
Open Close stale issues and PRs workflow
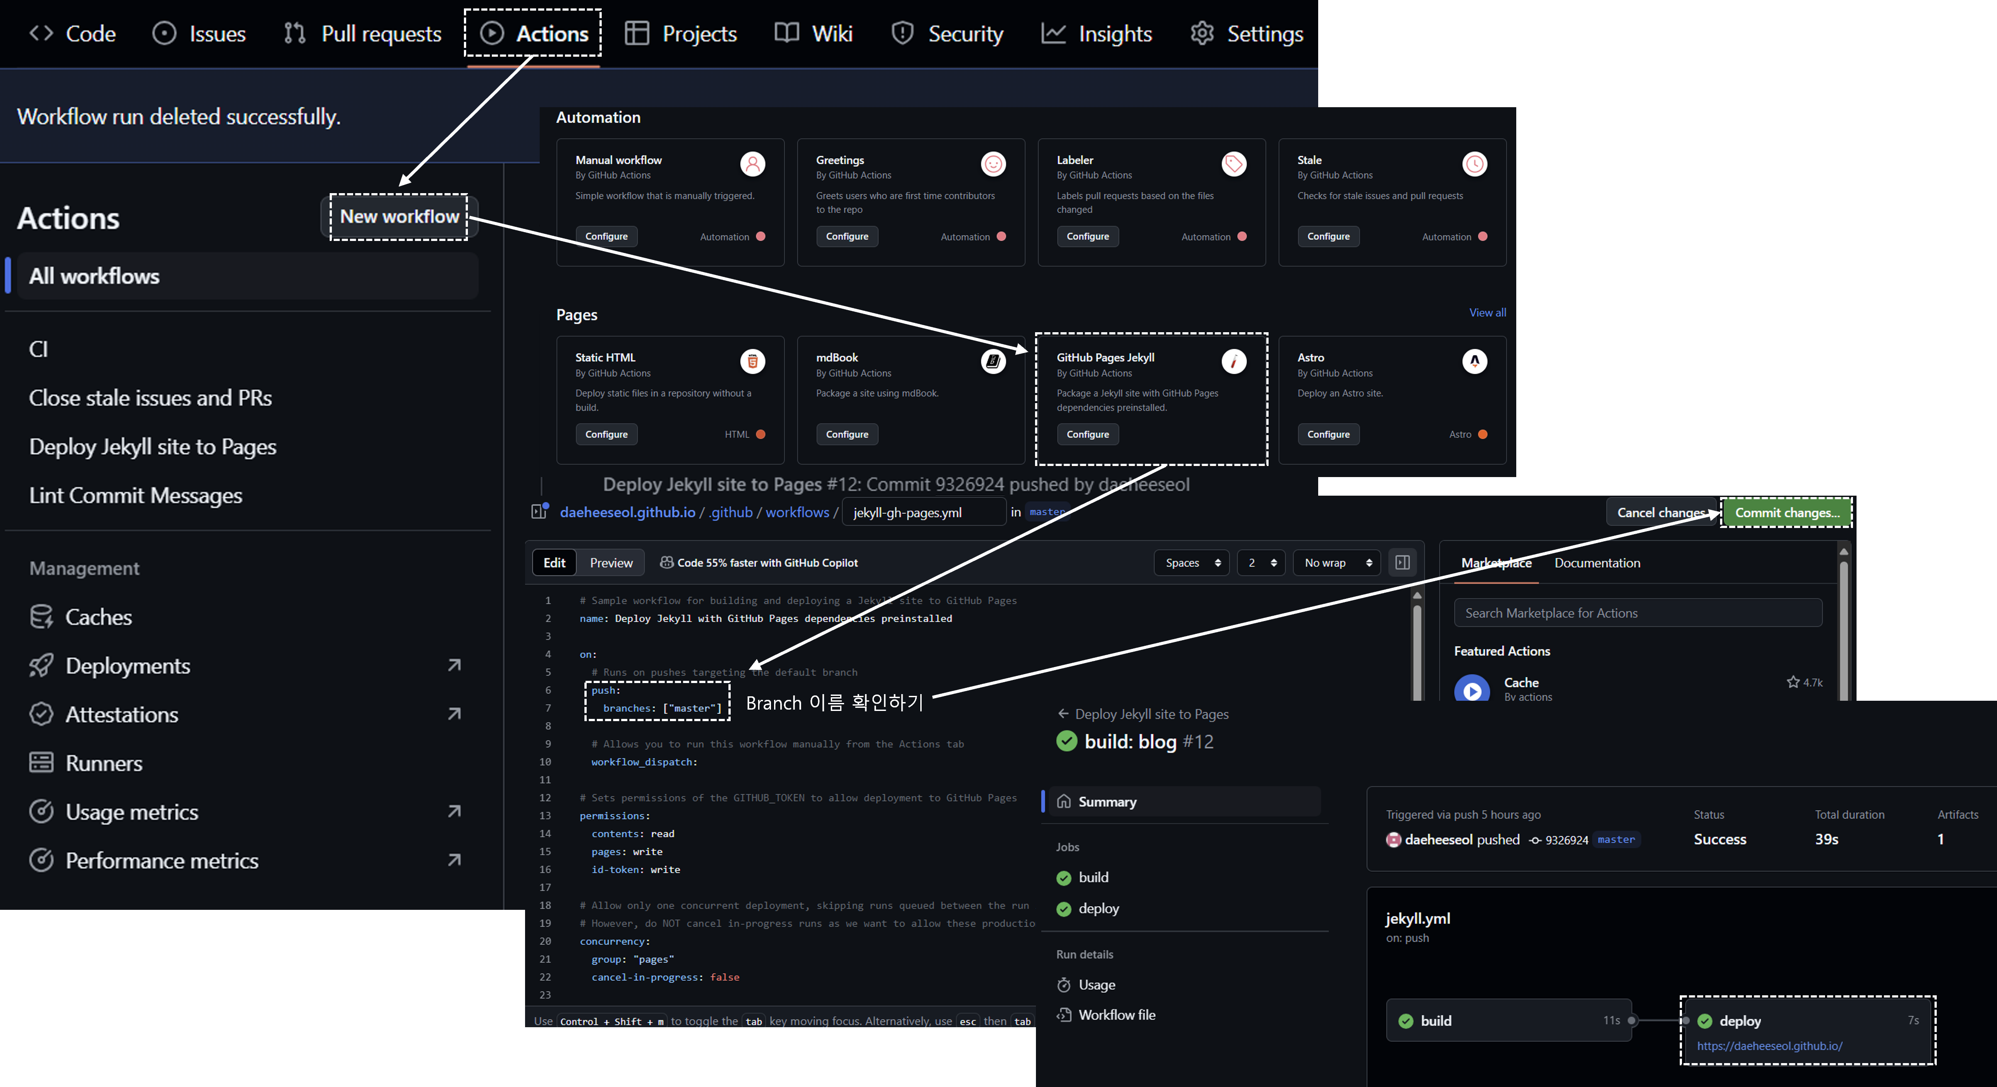pos(150,398)
